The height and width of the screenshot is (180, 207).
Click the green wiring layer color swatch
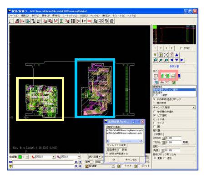(20, 157)
